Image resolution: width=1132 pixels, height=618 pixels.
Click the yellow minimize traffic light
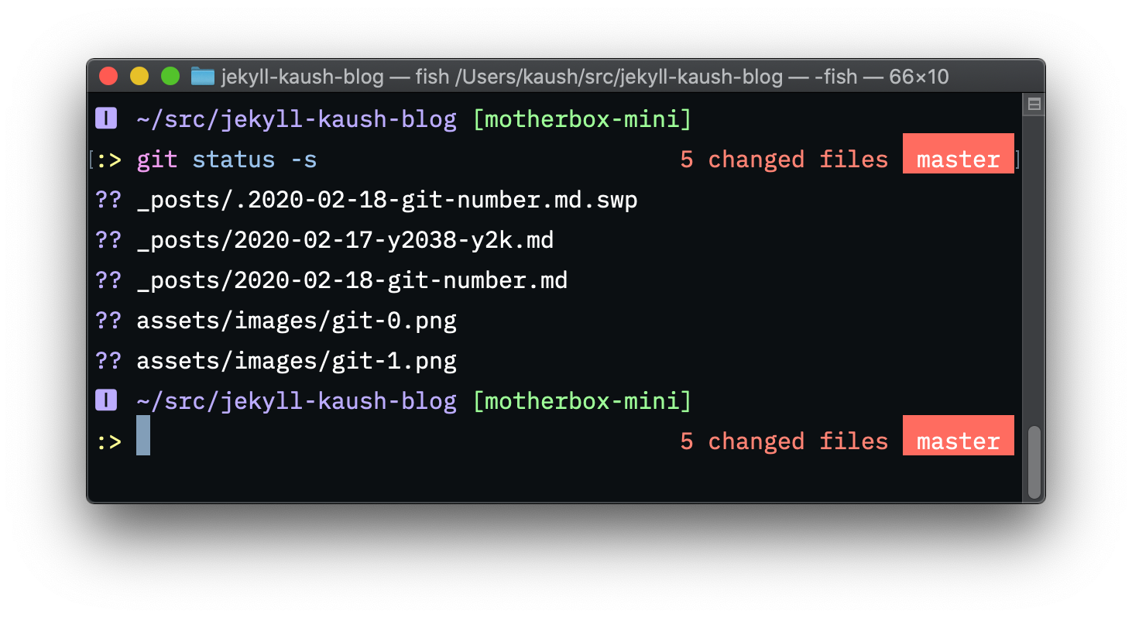139,77
